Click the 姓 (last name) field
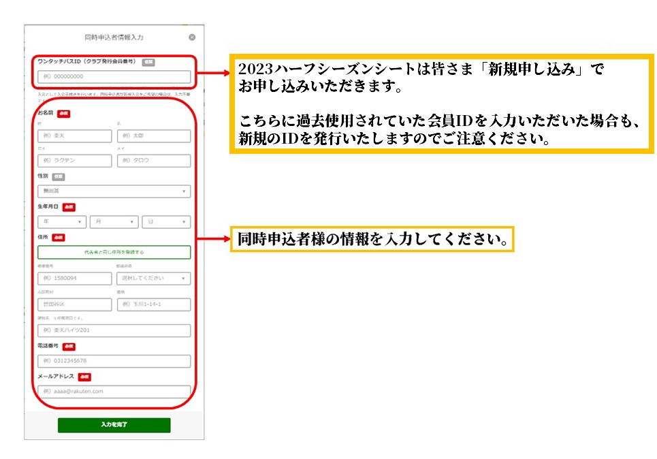The image size is (657, 459). [75, 136]
